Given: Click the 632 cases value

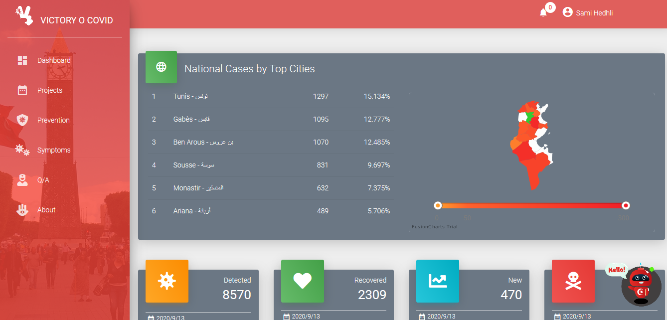Looking at the screenshot, I should (323, 188).
